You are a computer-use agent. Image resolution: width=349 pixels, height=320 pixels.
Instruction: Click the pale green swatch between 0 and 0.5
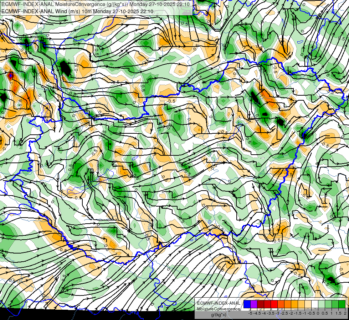(x=322, y=304)
